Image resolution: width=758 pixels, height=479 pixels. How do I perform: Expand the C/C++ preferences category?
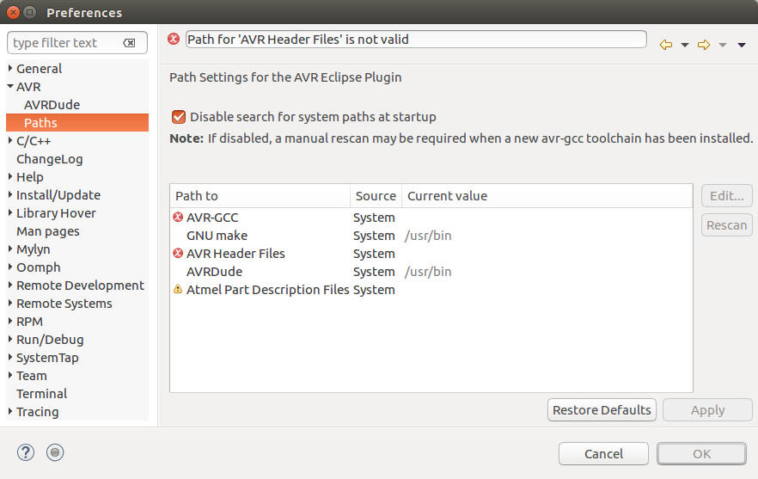10,141
